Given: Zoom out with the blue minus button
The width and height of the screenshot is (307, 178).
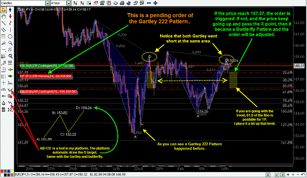Looking at the screenshot, I should (149, 3).
